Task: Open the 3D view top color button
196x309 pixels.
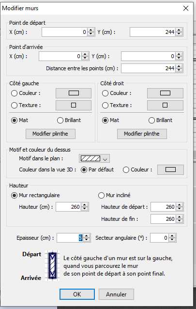Action: click(x=170, y=170)
